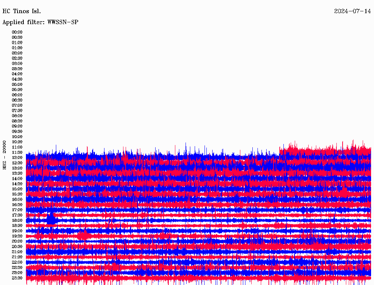Click the station title 'HC Tinos Isl.'
The width and height of the screenshot is (374, 285).
(22, 11)
